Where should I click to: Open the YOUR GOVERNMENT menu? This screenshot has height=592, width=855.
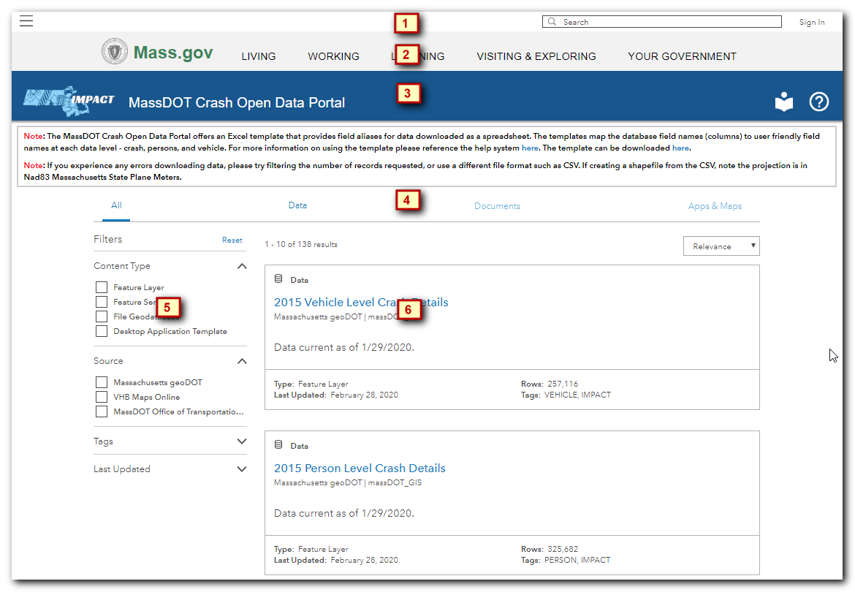click(x=682, y=57)
